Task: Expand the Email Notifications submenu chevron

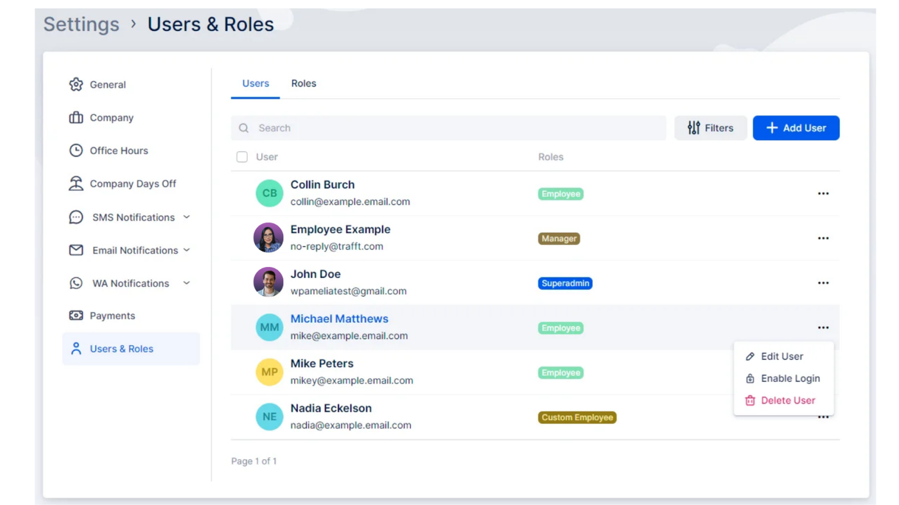Action: pos(186,250)
